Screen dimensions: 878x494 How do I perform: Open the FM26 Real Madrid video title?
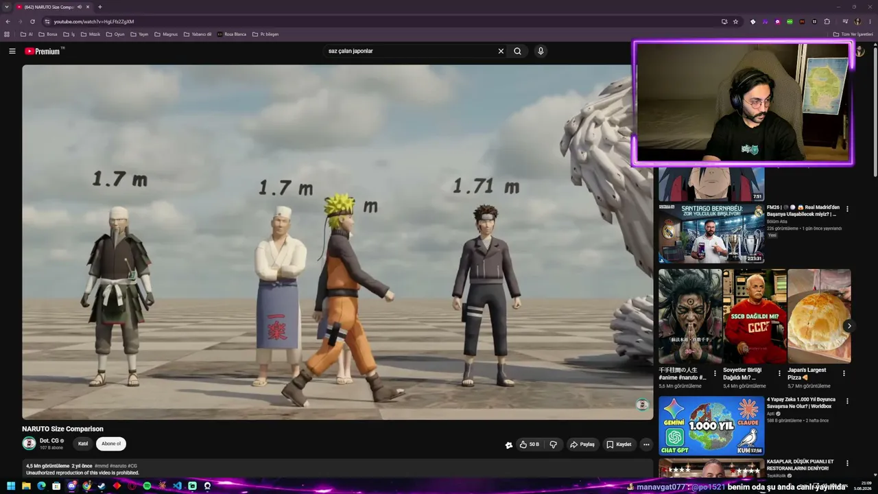point(803,211)
